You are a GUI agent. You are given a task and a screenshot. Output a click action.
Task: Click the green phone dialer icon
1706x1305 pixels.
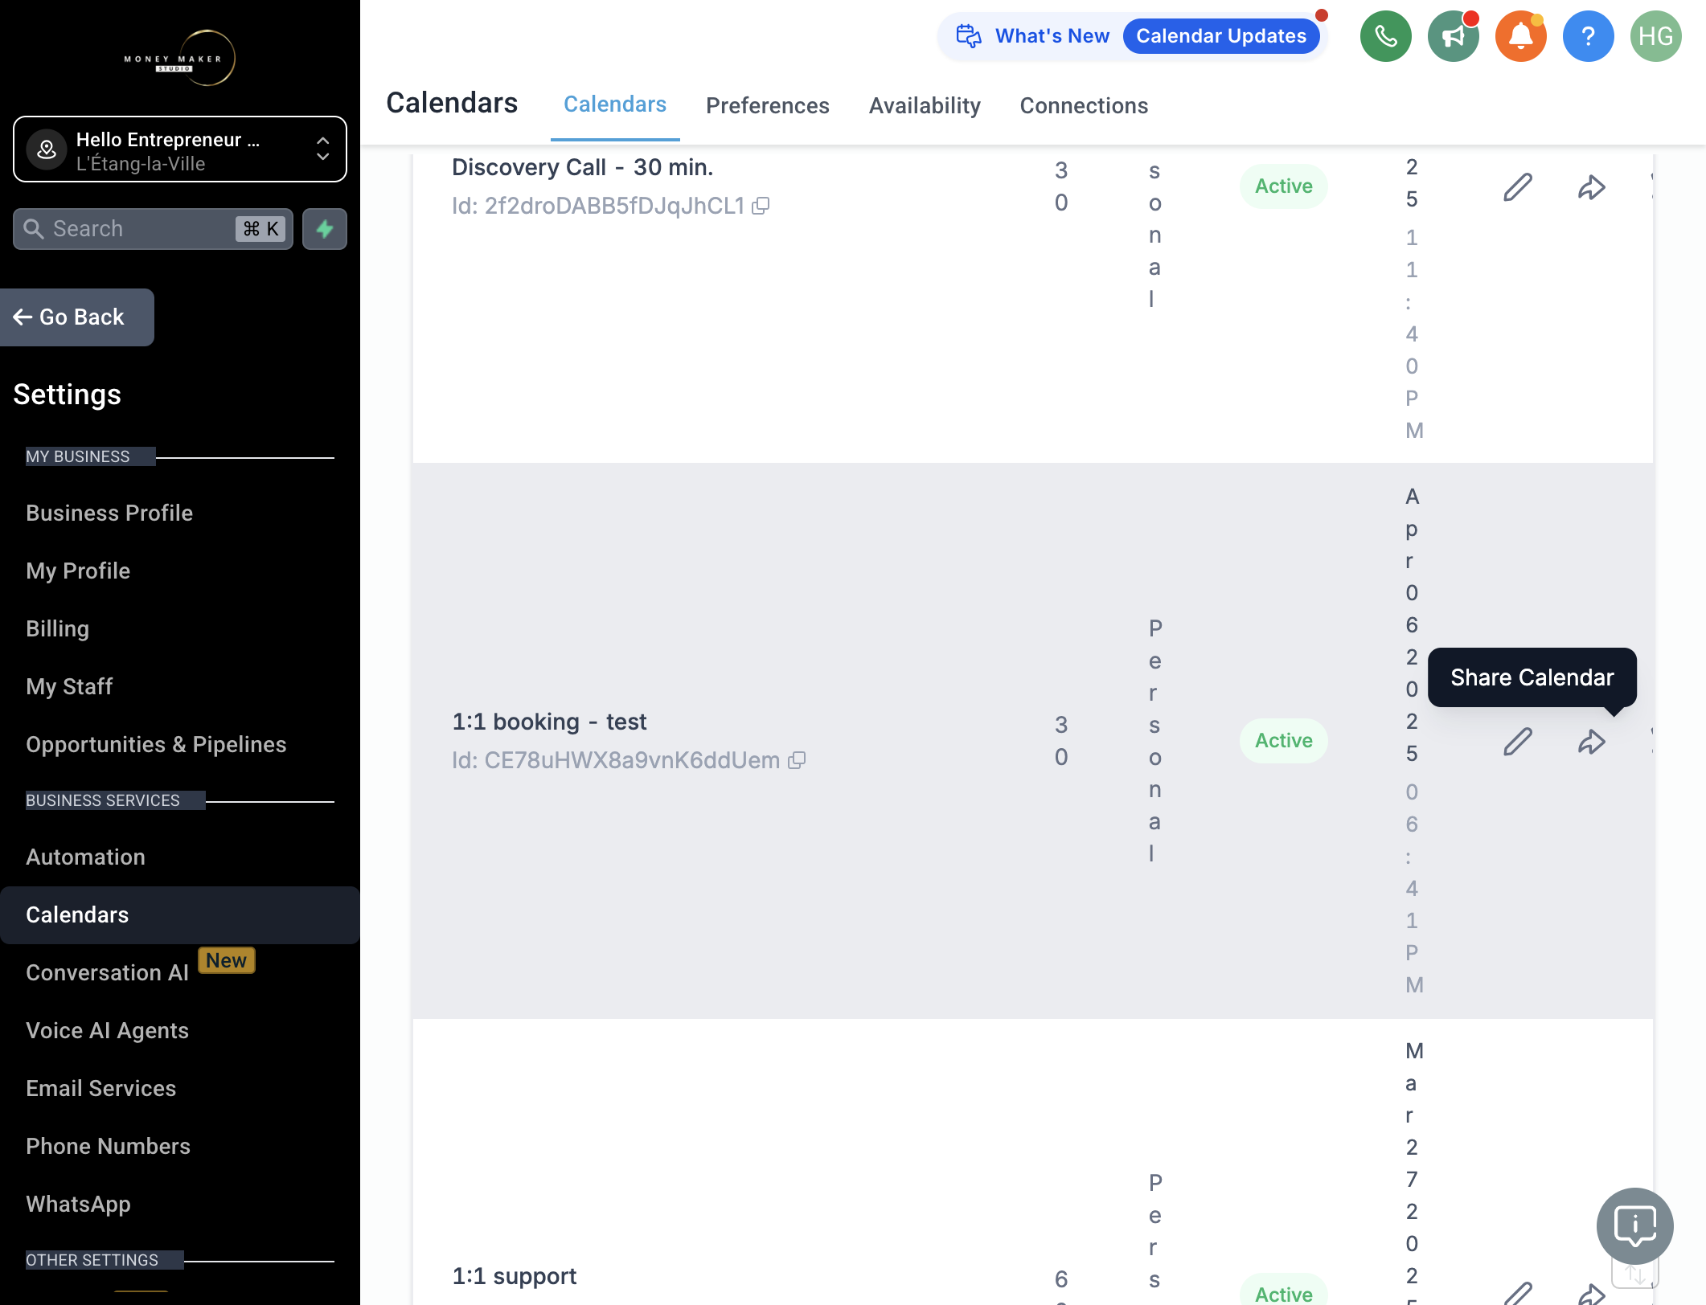click(x=1385, y=36)
